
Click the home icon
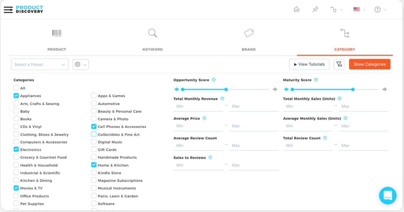(x=296, y=10)
